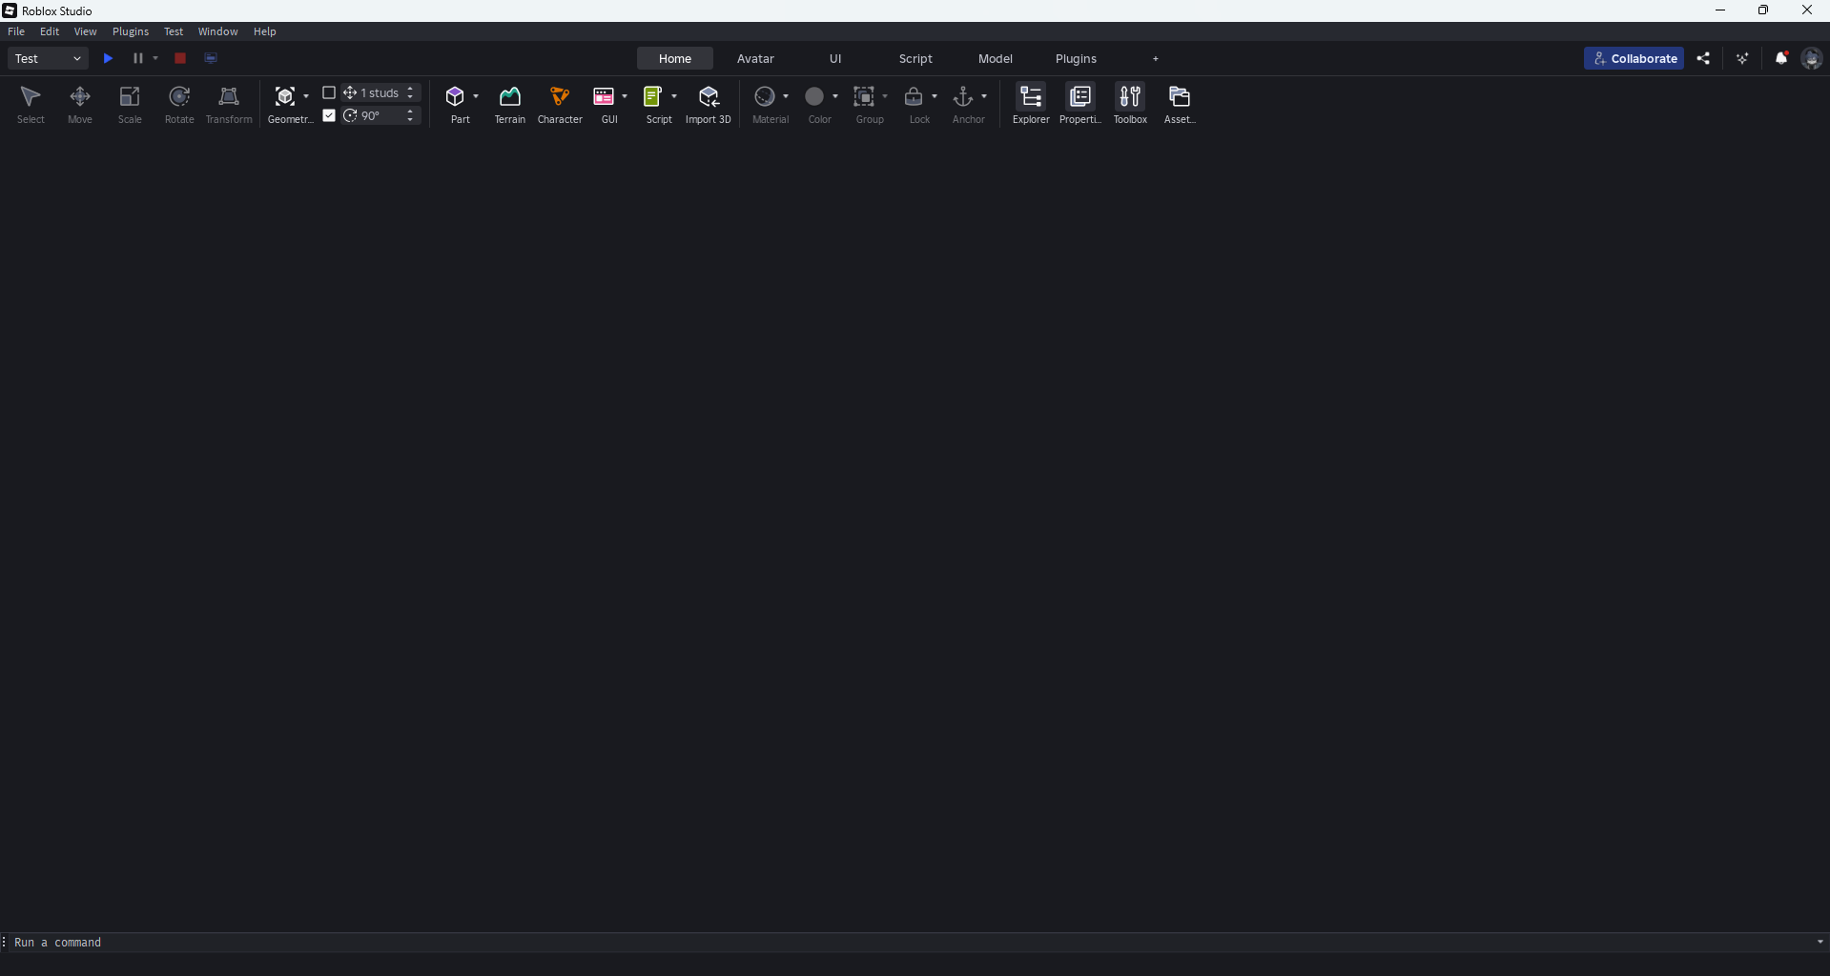Image resolution: width=1830 pixels, height=976 pixels.
Task: Open the Plugins menu in menu bar
Action: pos(131,31)
